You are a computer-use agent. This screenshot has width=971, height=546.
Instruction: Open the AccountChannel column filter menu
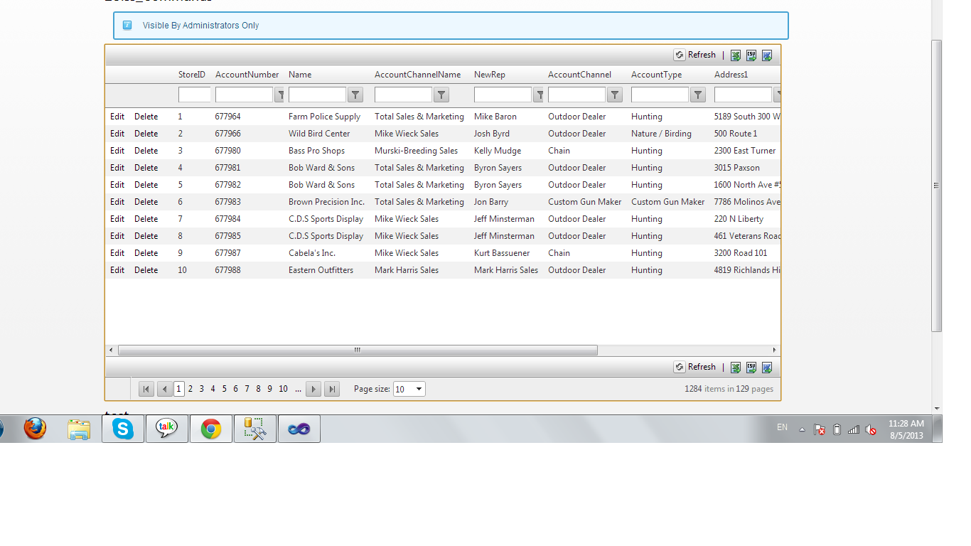[615, 95]
